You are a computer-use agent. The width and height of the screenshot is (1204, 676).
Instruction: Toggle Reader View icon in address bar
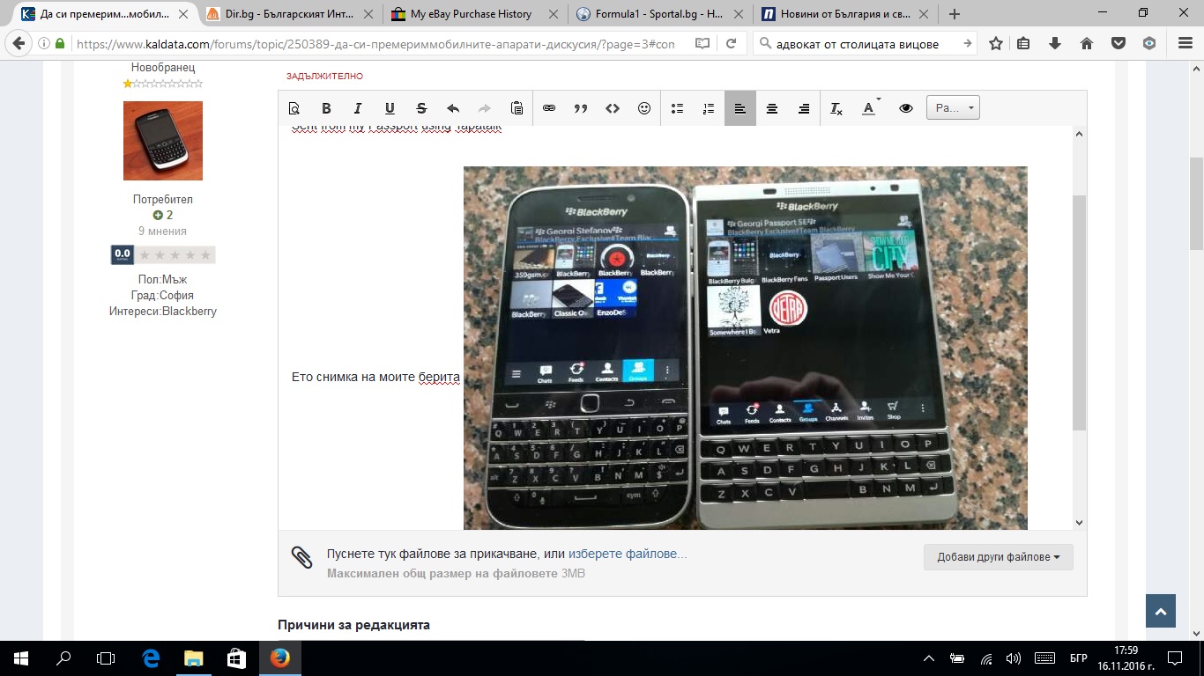702,44
